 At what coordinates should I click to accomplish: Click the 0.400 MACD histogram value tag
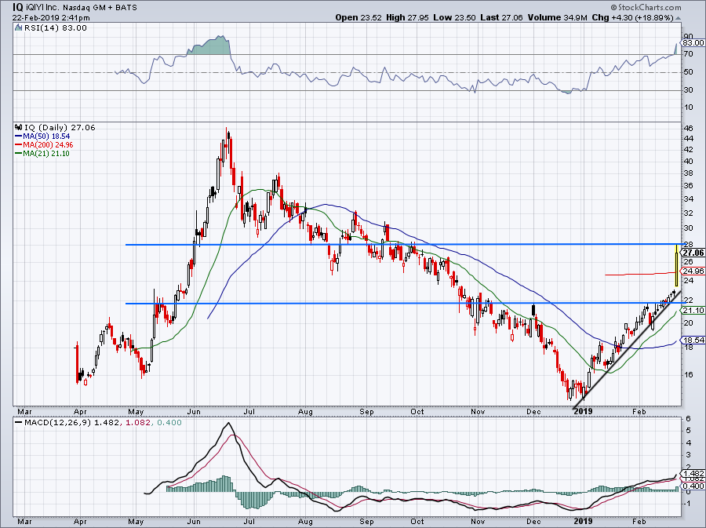(693, 486)
